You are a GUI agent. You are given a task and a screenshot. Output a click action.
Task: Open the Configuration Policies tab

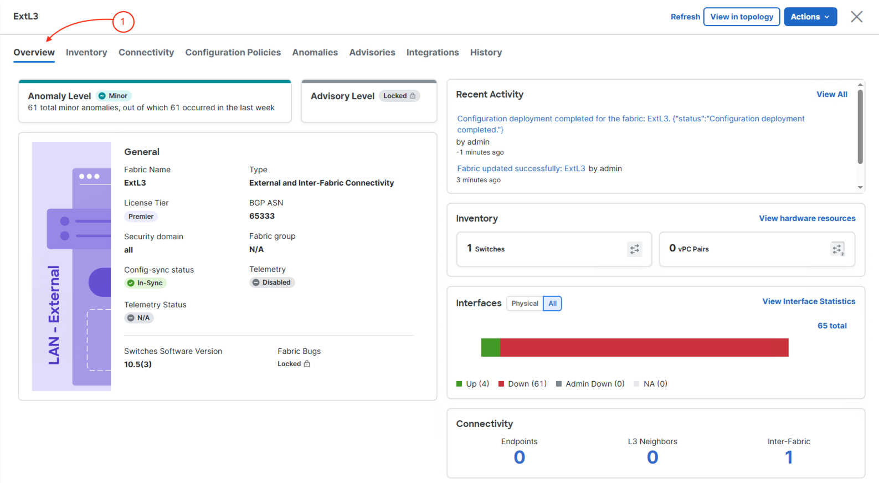click(x=233, y=53)
